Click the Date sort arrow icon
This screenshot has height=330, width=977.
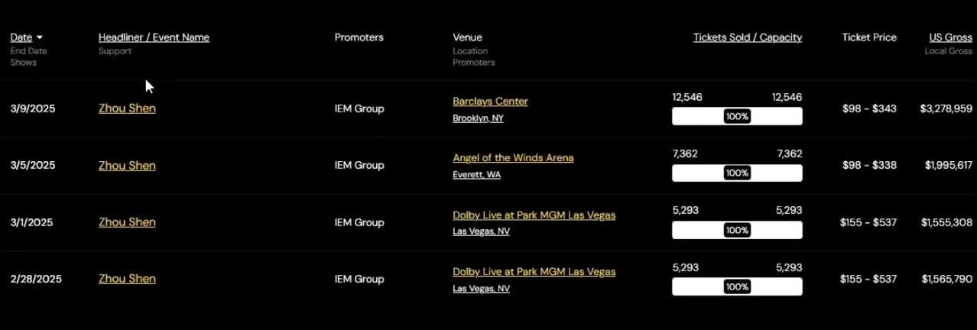pos(40,37)
